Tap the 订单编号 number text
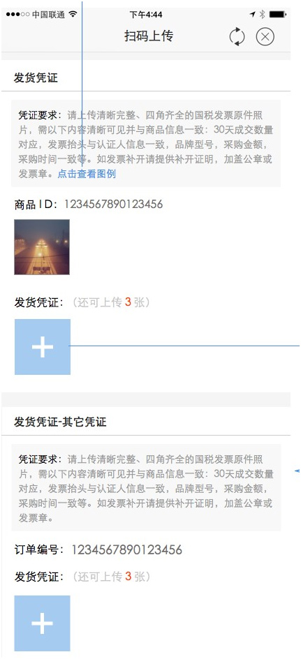 click(127, 549)
